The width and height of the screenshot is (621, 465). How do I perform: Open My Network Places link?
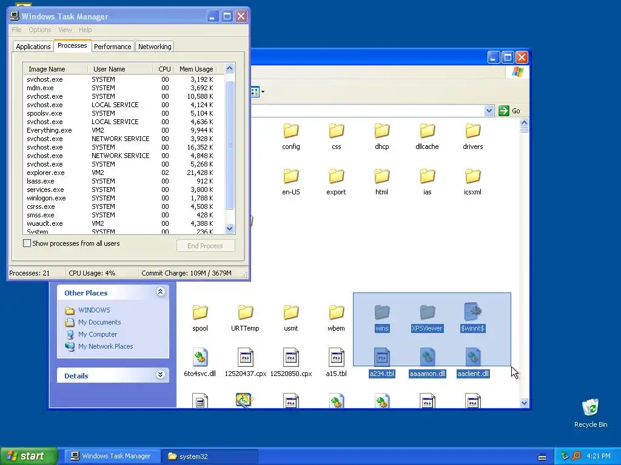click(x=106, y=346)
